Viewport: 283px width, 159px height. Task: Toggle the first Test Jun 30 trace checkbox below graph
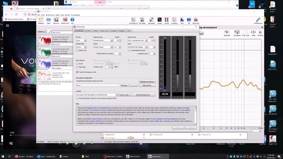(x=103, y=134)
